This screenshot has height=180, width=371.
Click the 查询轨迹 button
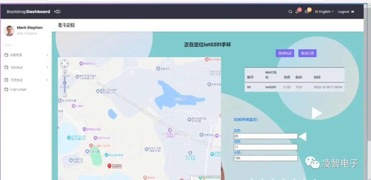[x=285, y=53]
